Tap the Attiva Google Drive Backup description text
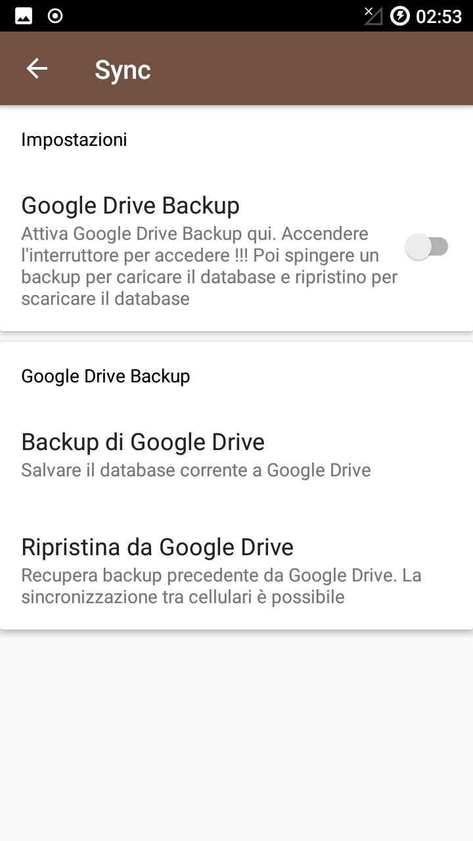This screenshot has height=841, width=473. (x=210, y=266)
